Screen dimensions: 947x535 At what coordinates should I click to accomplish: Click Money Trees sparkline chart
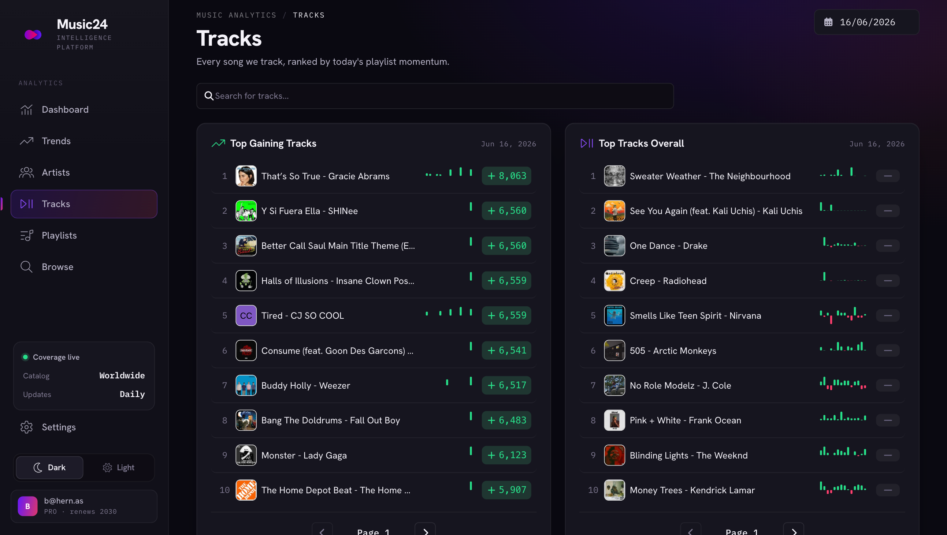pyautogui.click(x=843, y=488)
